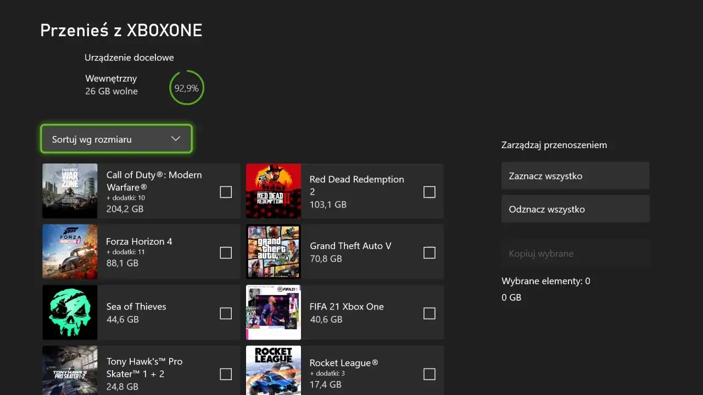Click the Red Dead Redemption II cover art

(274, 191)
